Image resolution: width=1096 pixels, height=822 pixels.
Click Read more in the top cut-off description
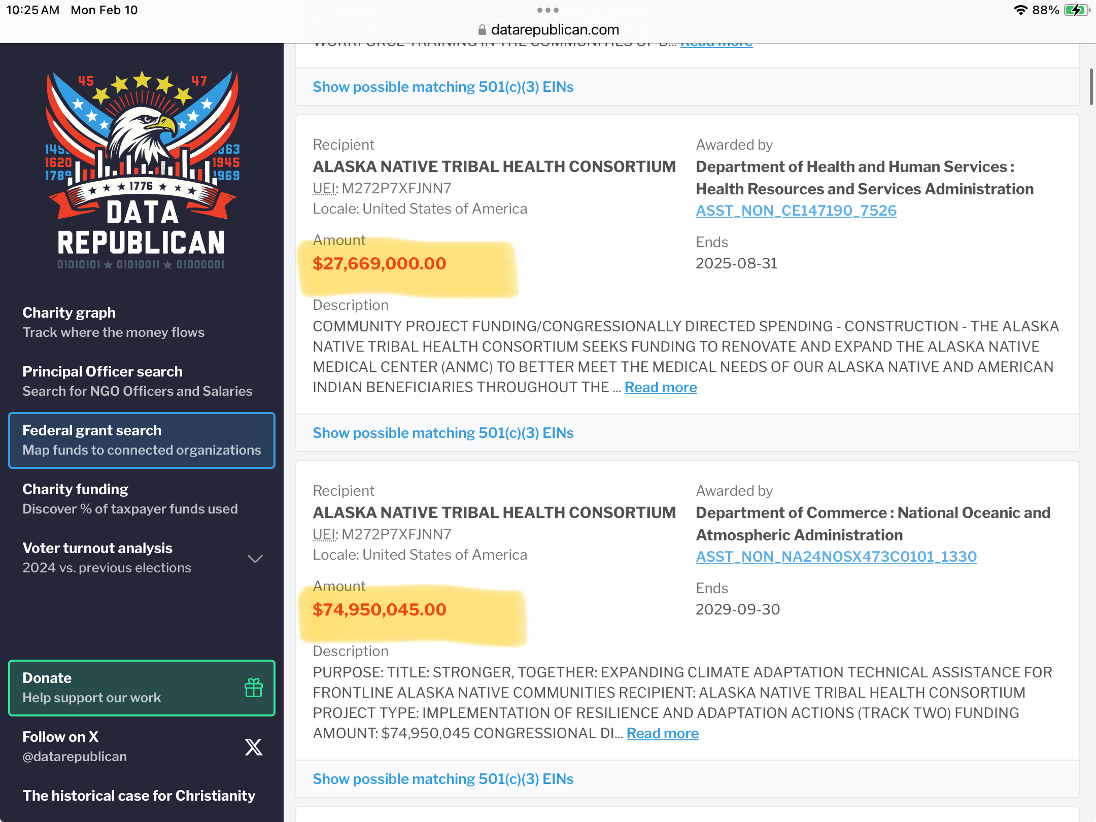pos(716,46)
